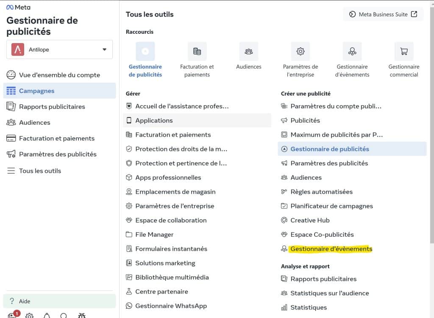434x318 pixels.
Task: Click the Facturation et paiements shortcut icon
Action: pyautogui.click(x=197, y=51)
